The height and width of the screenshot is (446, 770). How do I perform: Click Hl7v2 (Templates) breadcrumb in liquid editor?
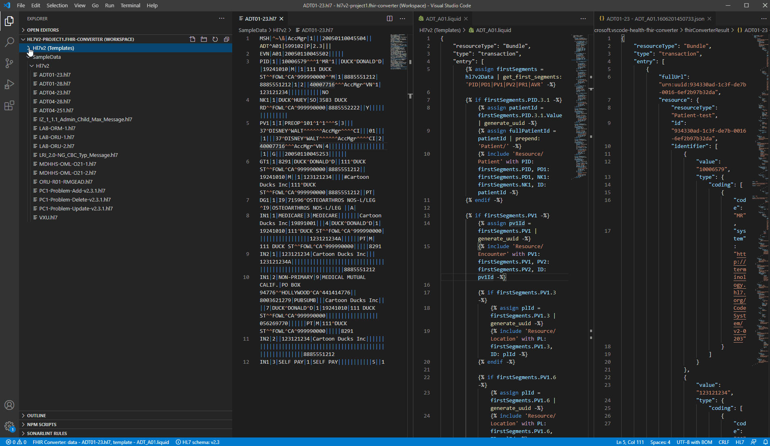[440, 30]
